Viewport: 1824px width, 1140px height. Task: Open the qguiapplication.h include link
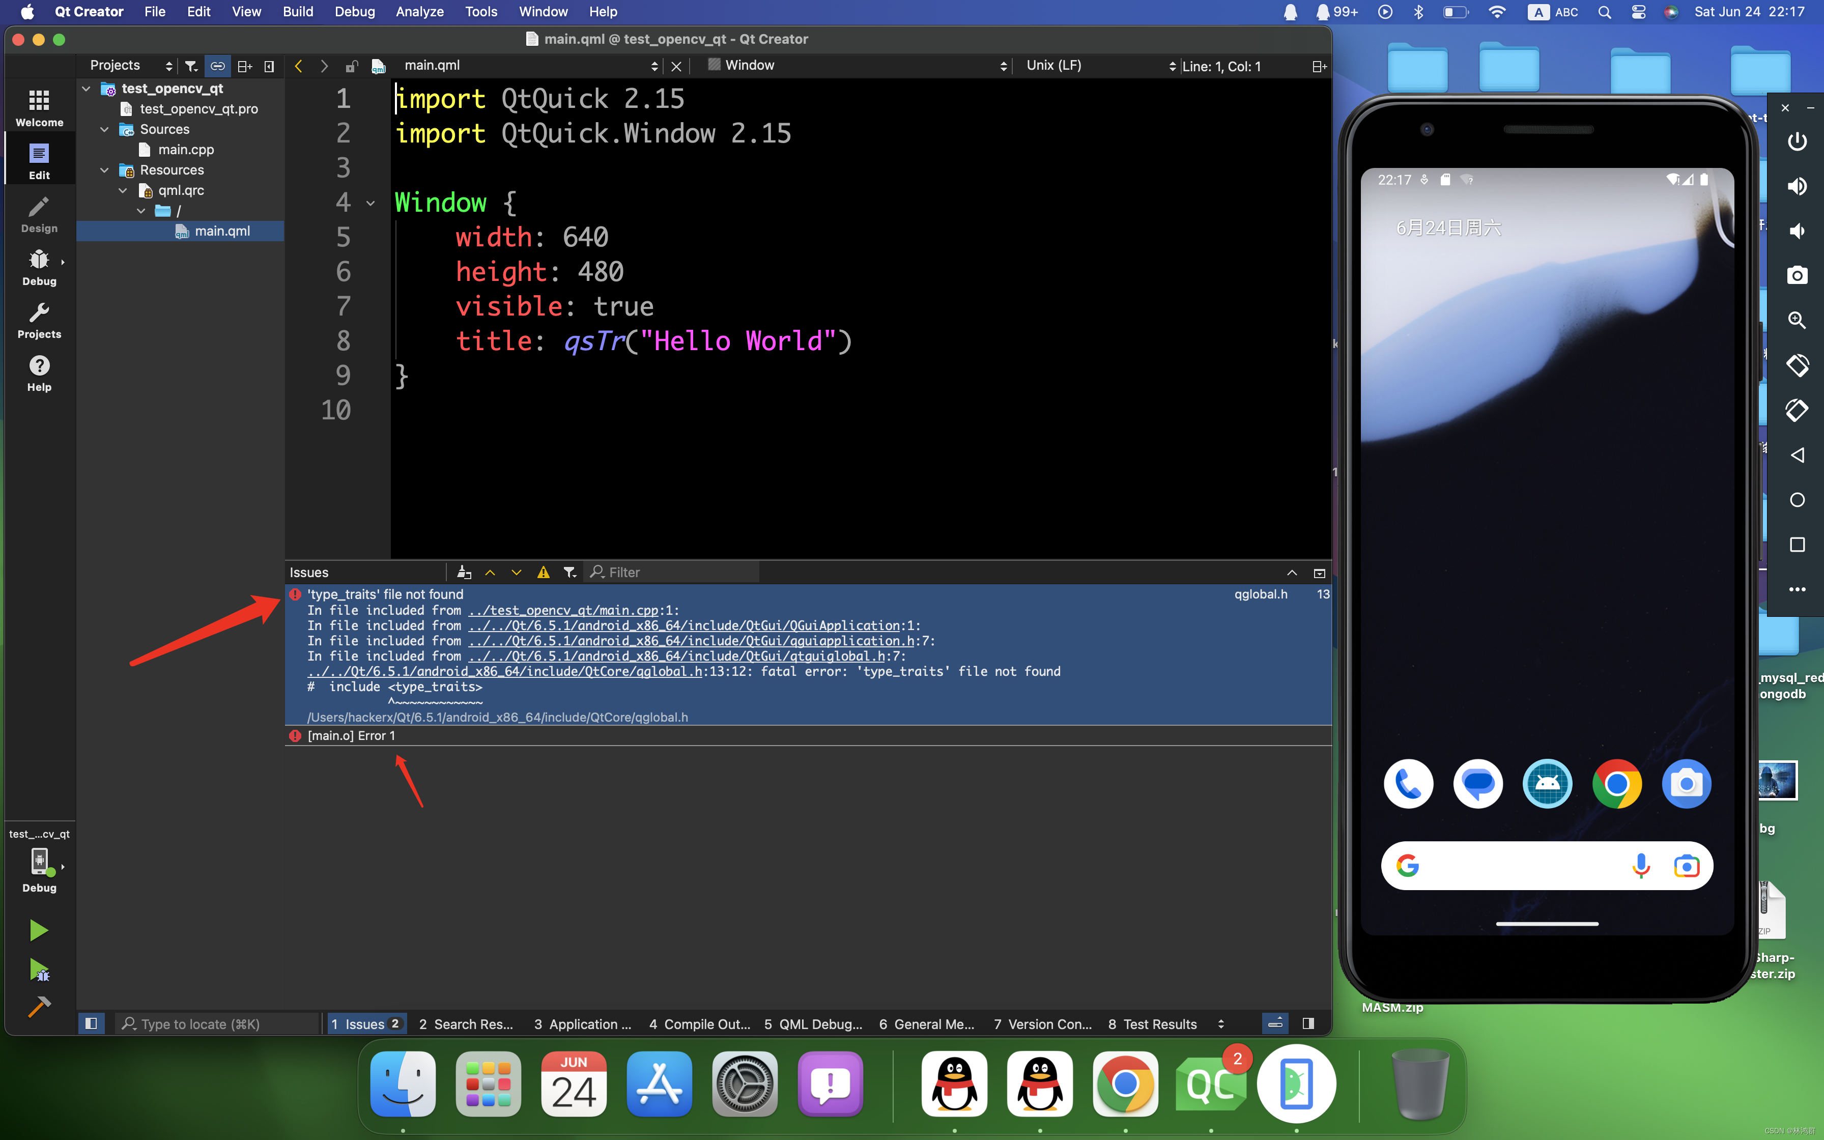pyautogui.click(x=691, y=641)
